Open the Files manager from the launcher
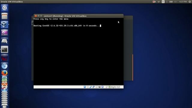Screen dimensions: 192x108 (x=4, y=16)
